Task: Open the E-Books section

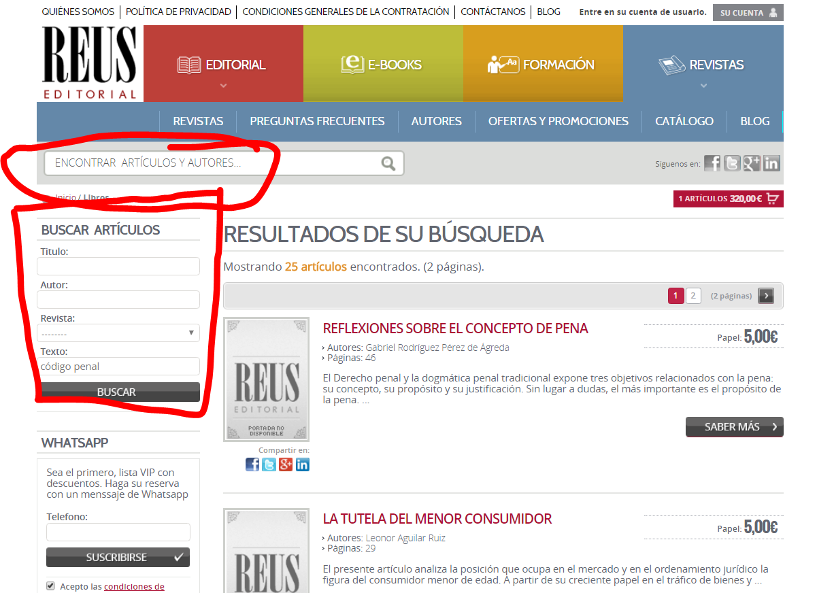Action: pyautogui.click(x=382, y=65)
